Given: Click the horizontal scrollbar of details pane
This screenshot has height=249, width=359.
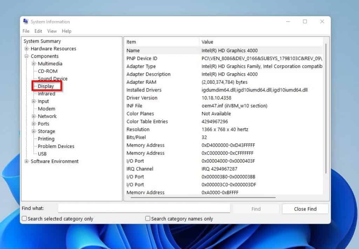Looking at the screenshot, I should pyautogui.click(x=203, y=197).
